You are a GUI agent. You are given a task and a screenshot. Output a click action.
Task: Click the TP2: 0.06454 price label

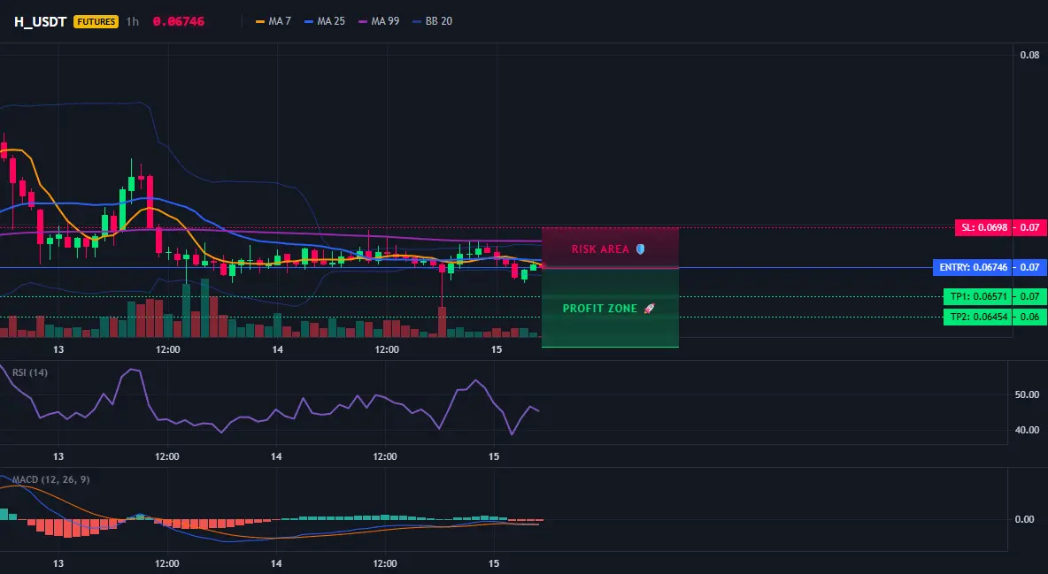978,317
